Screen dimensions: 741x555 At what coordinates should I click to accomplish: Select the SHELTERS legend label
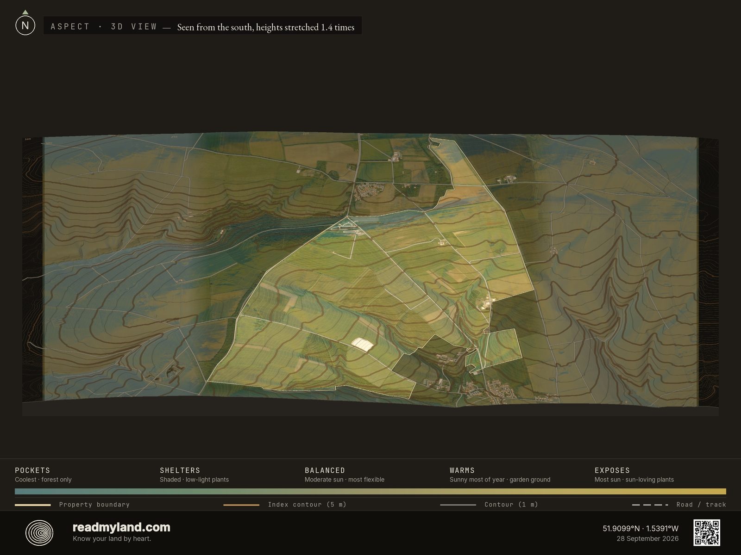click(180, 470)
